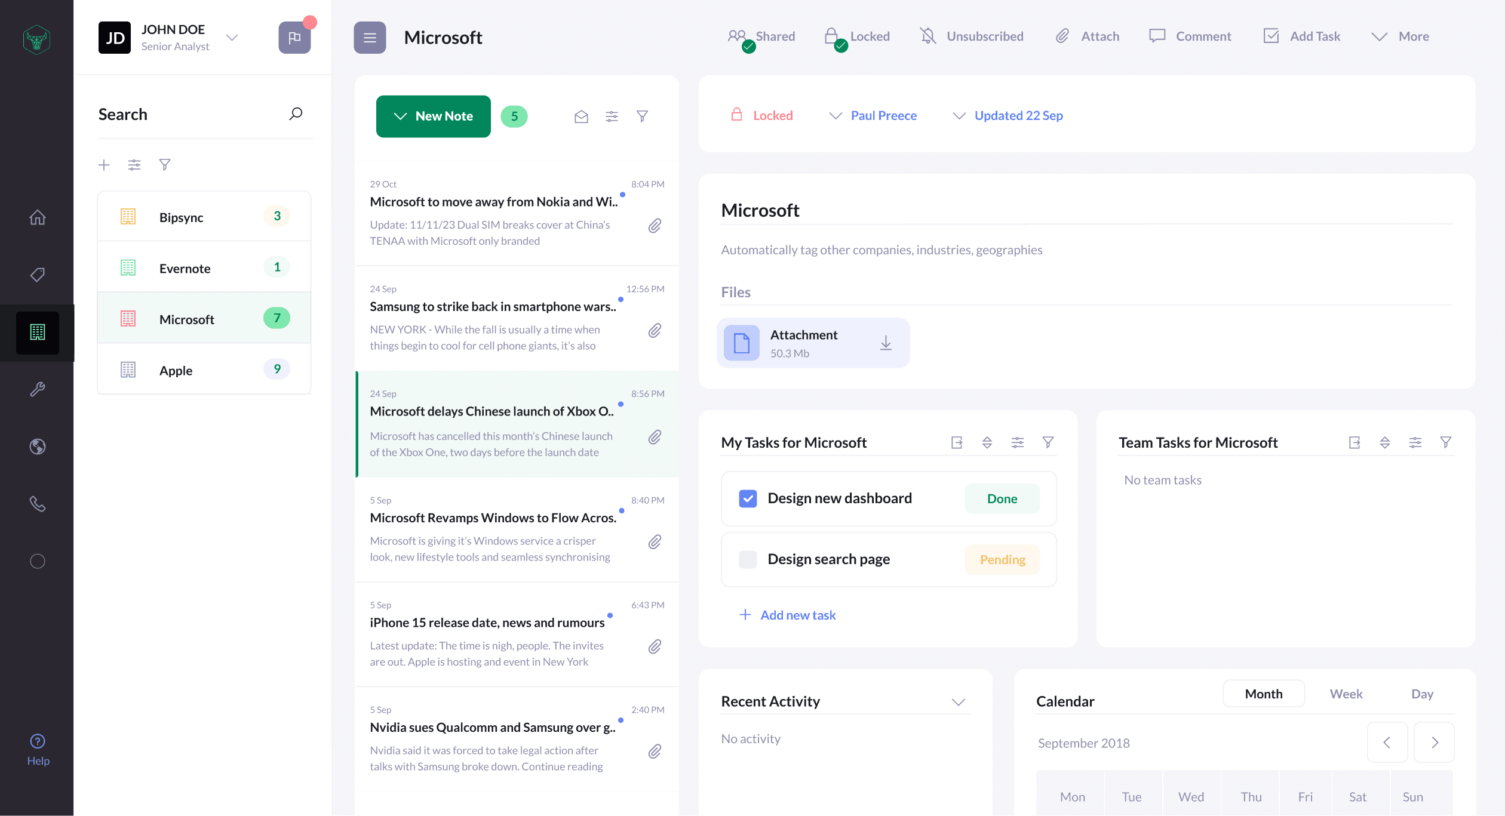Check the Design search page task
Screen dimensions: 1505x816
[748, 559]
